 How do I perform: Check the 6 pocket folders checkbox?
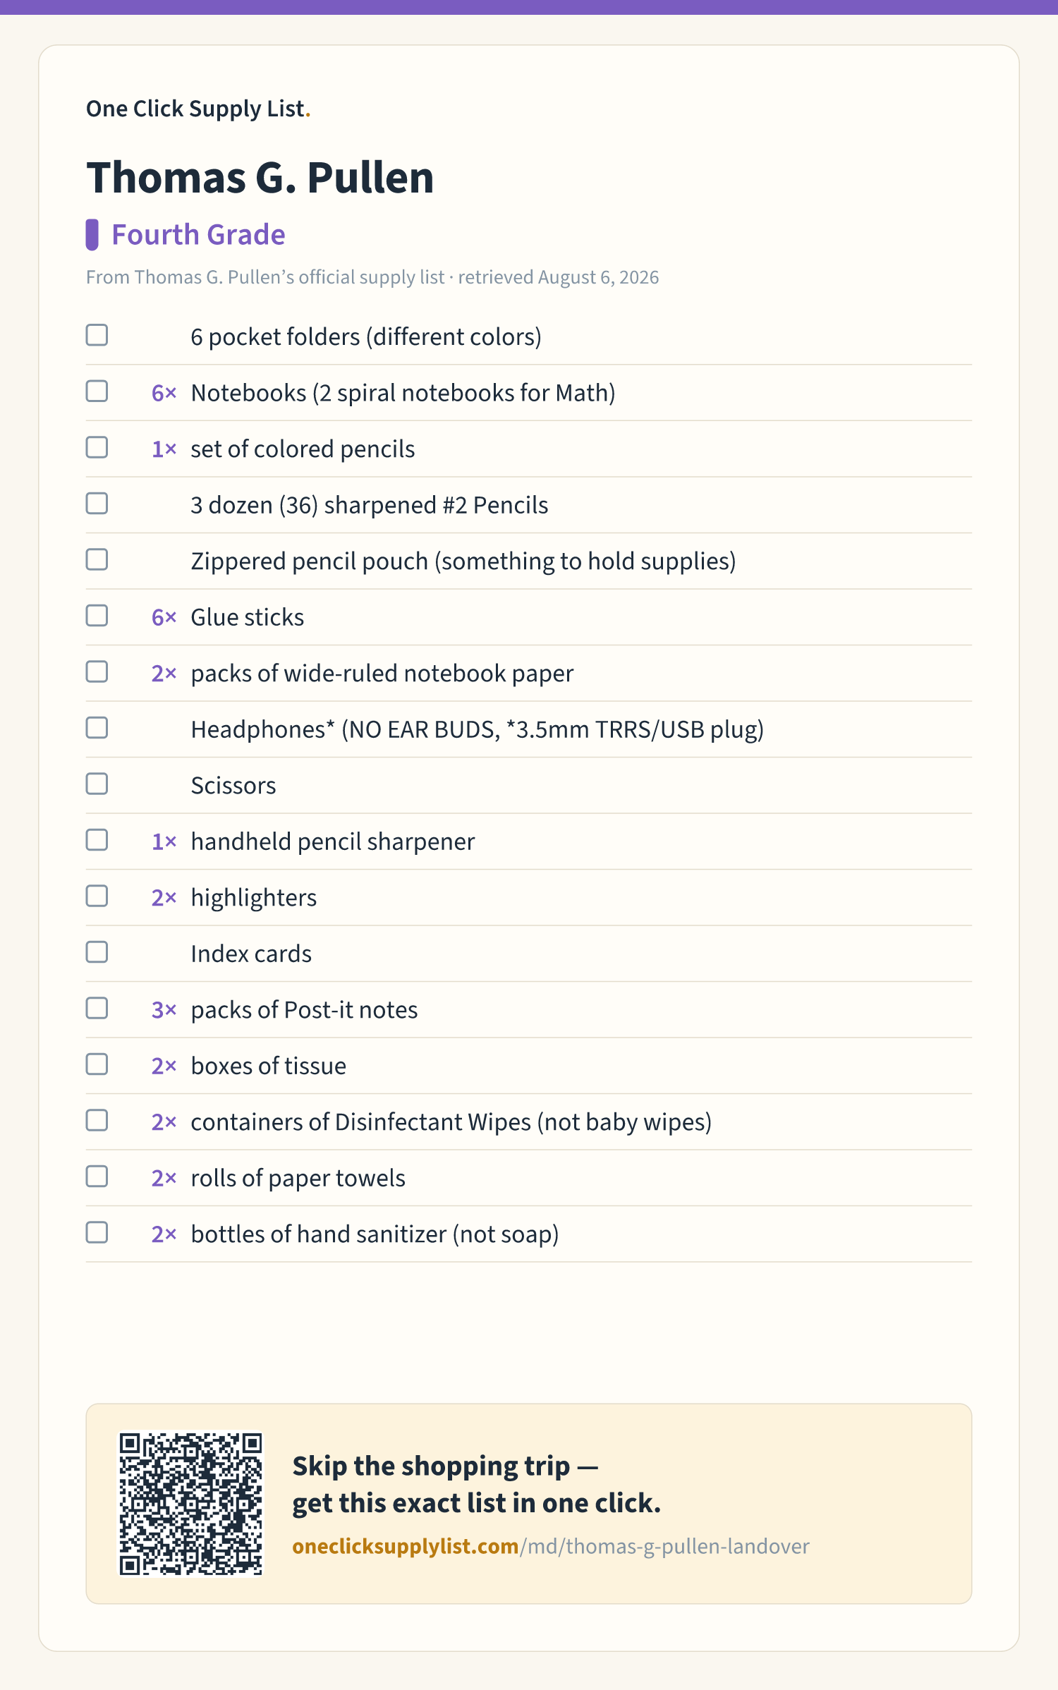97,335
